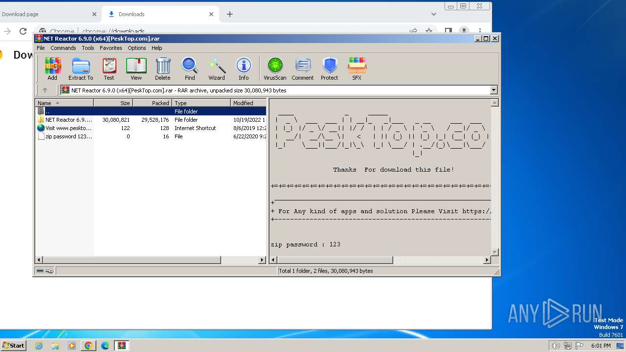Viewport: 626px width, 352px height.
Task: Click the SFX toolbar icon
Action: (357, 68)
